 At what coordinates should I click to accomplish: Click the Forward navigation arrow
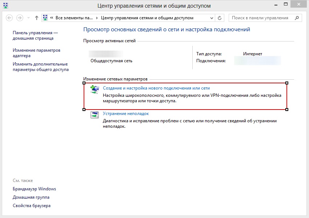[x=20, y=18]
